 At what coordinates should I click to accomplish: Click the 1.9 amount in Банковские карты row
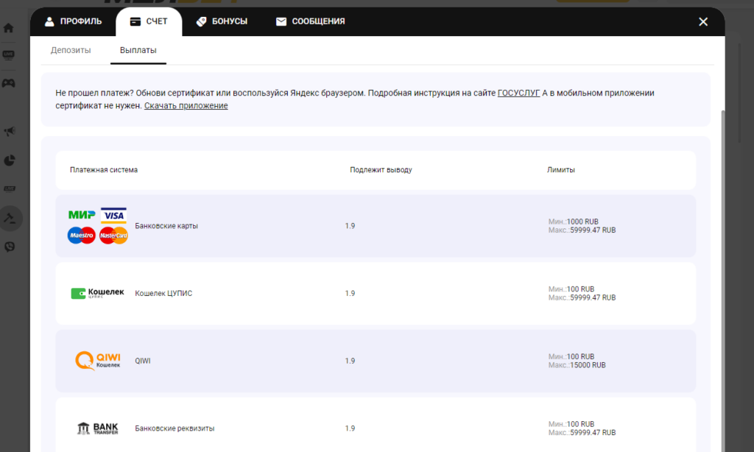pyautogui.click(x=350, y=226)
